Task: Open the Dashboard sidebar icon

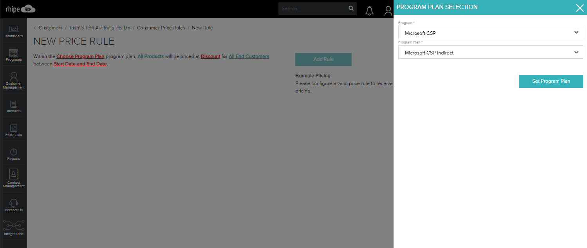Action: click(x=14, y=32)
